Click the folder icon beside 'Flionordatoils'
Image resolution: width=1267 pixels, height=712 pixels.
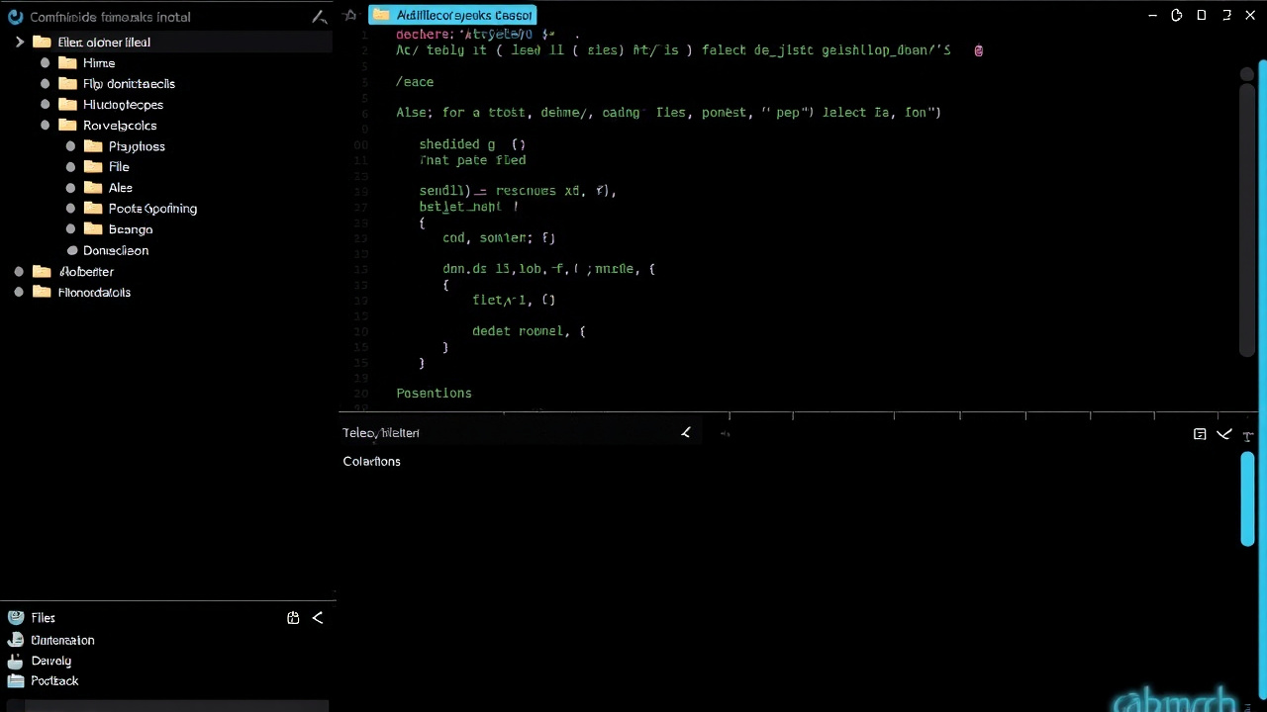pos(42,293)
